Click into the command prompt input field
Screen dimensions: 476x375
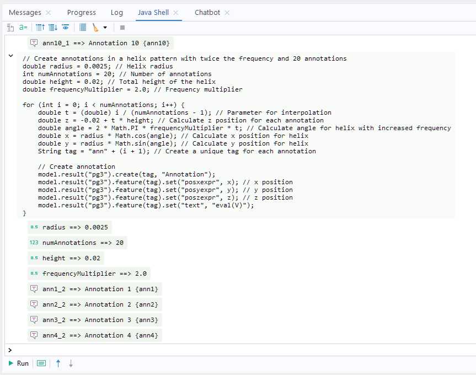tap(237, 350)
